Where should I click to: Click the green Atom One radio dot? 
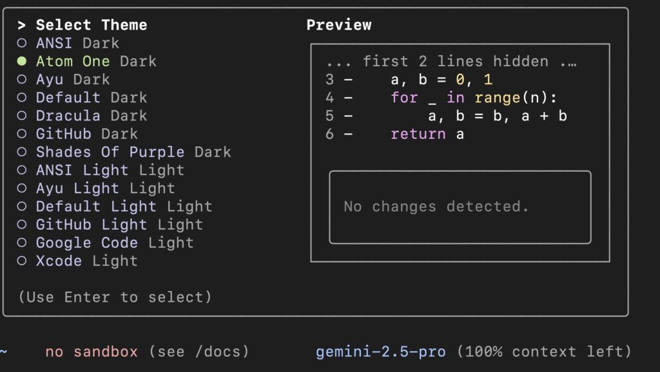22,61
